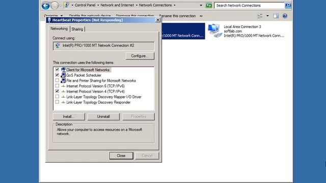326x183 pixels.
Task: Click the Control Panel icon in address bar
Action: (67, 5)
